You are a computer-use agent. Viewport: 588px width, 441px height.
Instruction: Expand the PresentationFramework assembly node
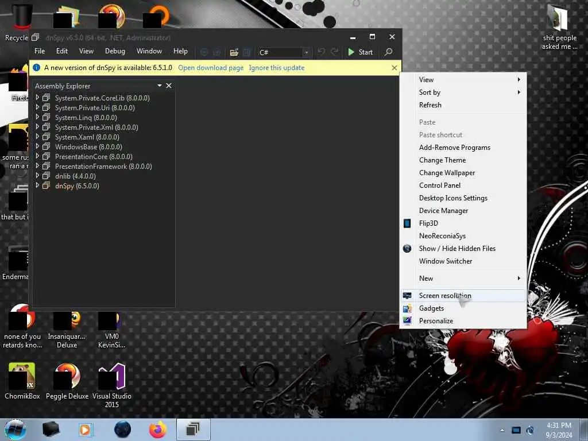(x=37, y=166)
